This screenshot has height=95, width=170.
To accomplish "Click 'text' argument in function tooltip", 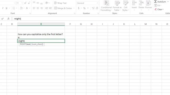I will click(28, 44).
